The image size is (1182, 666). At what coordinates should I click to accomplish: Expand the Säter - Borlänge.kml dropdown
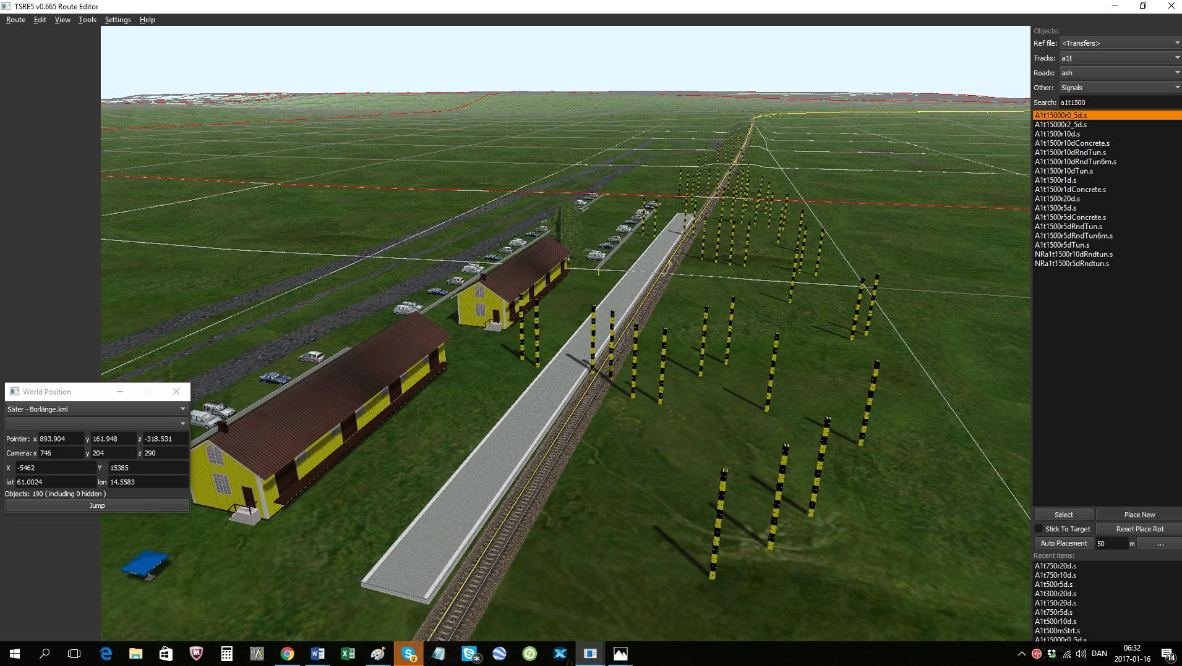[96, 409]
